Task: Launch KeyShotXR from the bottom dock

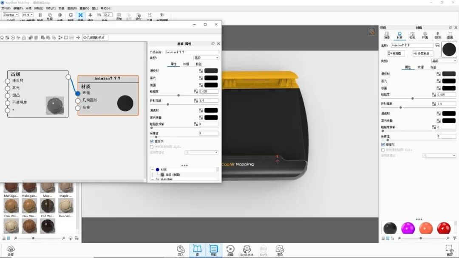Action: (247, 249)
